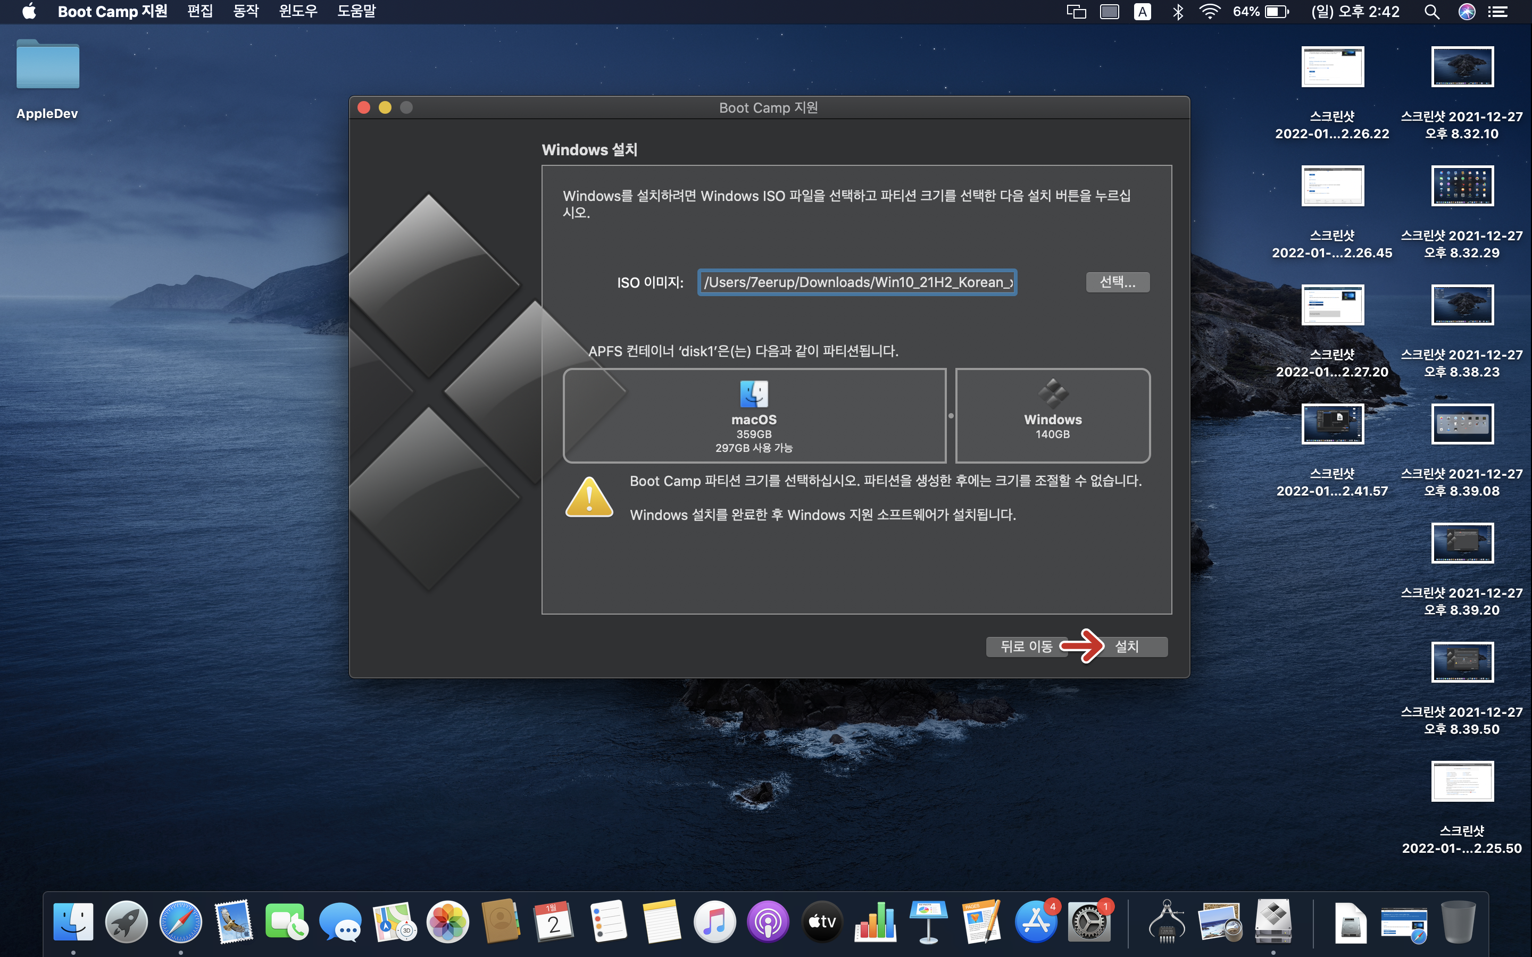Open the Wi-Fi status icon

point(1210,11)
